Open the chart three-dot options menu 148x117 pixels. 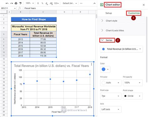tap(91, 64)
